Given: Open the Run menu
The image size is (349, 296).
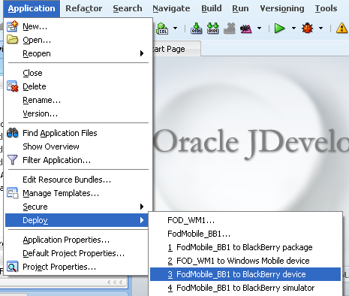Looking at the screenshot, I should point(240,8).
